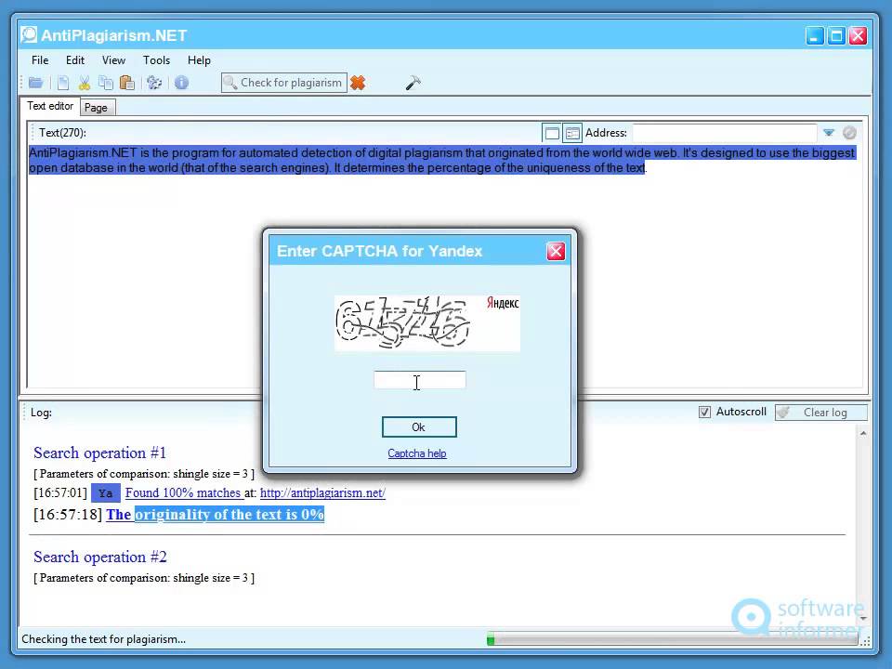Viewport: 892px width, 669px height.
Task: Open the View menu
Action: click(113, 60)
